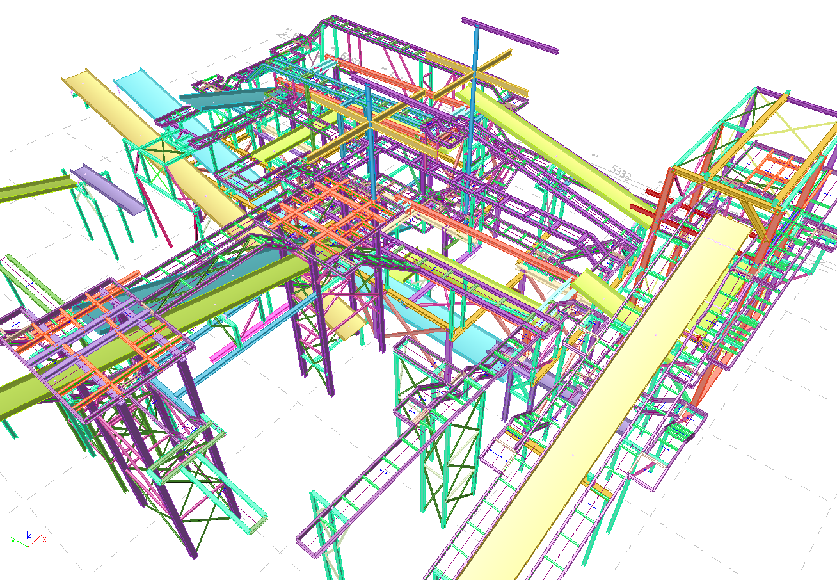
Task: Click the red X axis label
Action: pos(44,540)
